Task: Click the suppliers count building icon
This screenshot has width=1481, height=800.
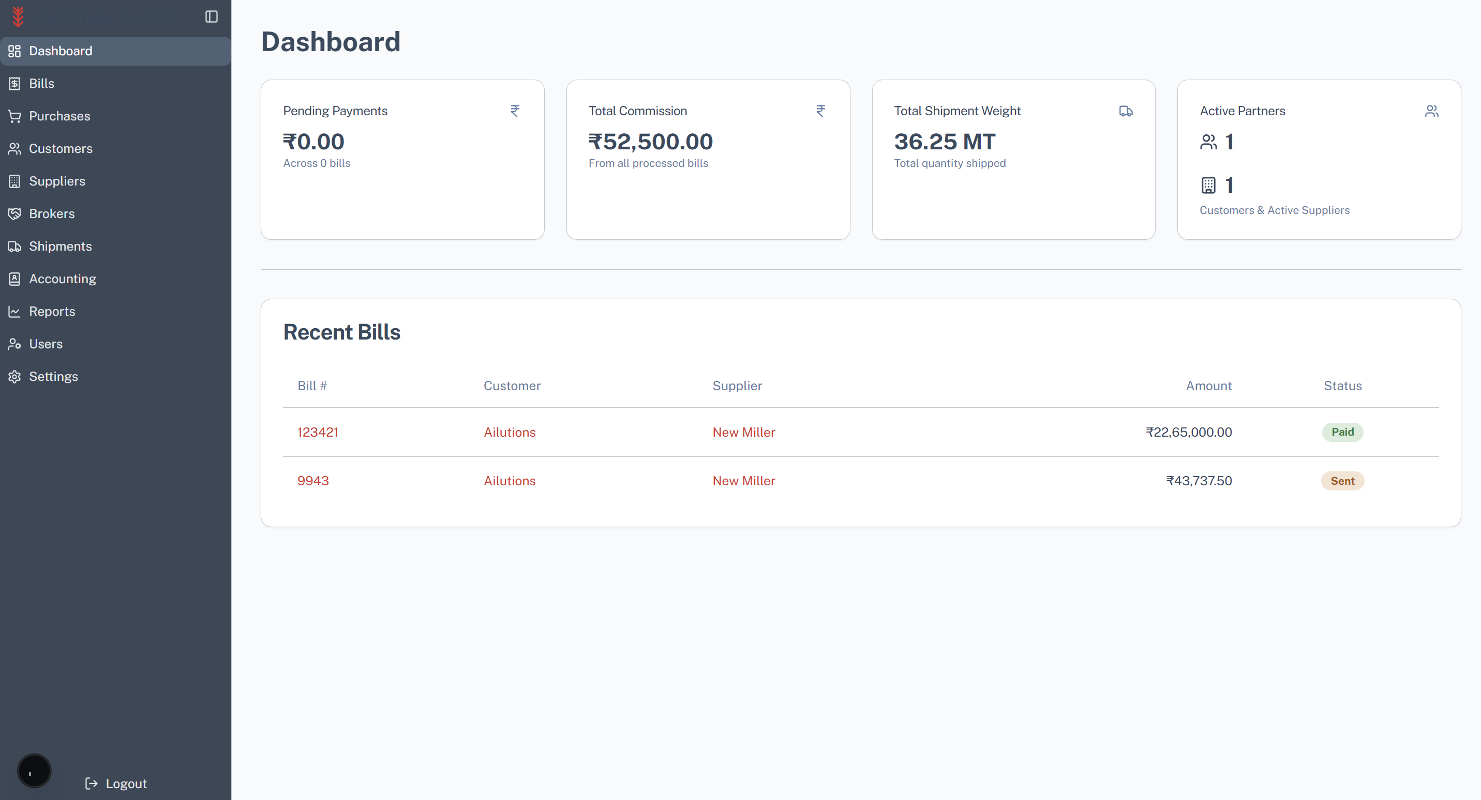Action: [x=1208, y=186]
